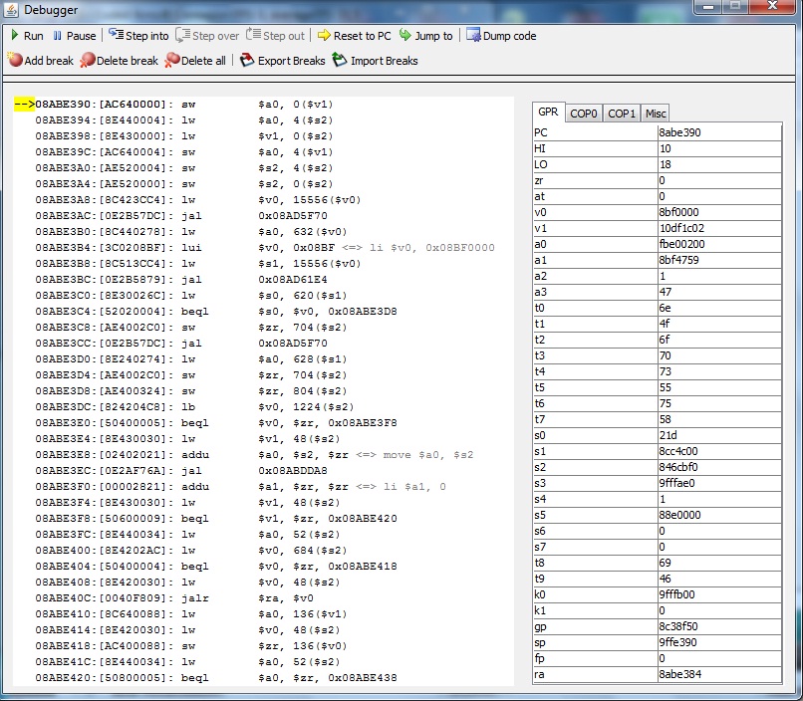Select the Misc tab
803x701 pixels.
point(655,114)
